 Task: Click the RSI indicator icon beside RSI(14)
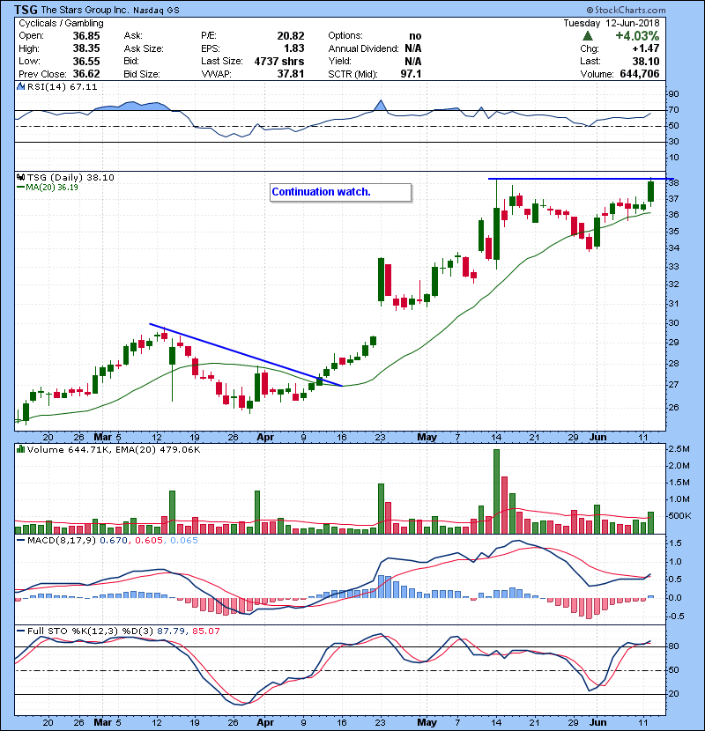(x=20, y=86)
